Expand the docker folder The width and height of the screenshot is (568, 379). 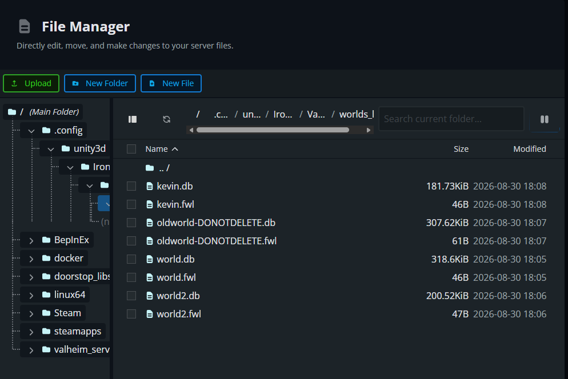click(31, 259)
